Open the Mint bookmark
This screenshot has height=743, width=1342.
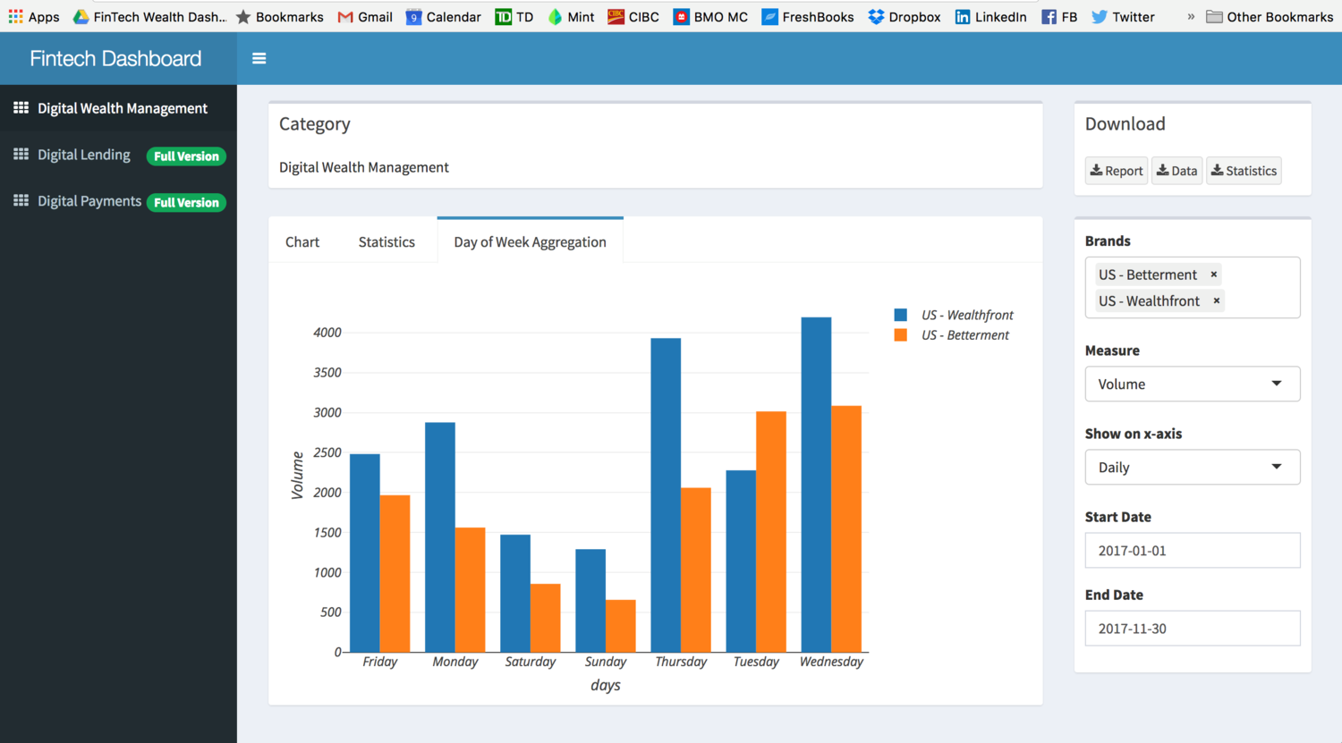pyautogui.click(x=571, y=16)
